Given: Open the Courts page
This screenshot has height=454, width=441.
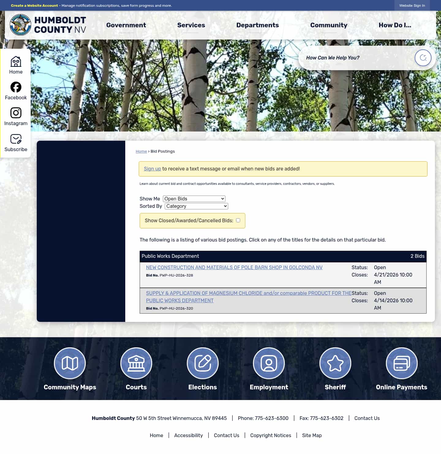Looking at the screenshot, I should (x=136, y=363).
